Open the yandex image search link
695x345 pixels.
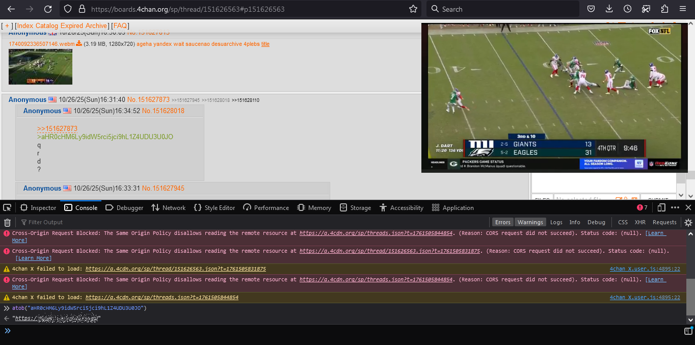163,44
